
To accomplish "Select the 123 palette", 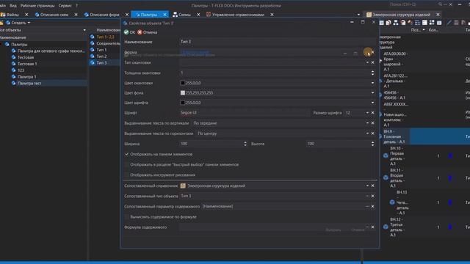I will pyautogui.click(x=21, y=70).
